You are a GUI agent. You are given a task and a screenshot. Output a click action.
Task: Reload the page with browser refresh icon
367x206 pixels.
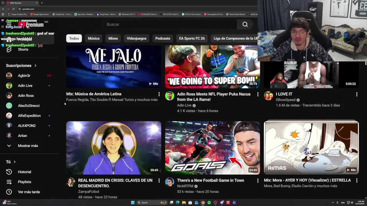point(13,9)
